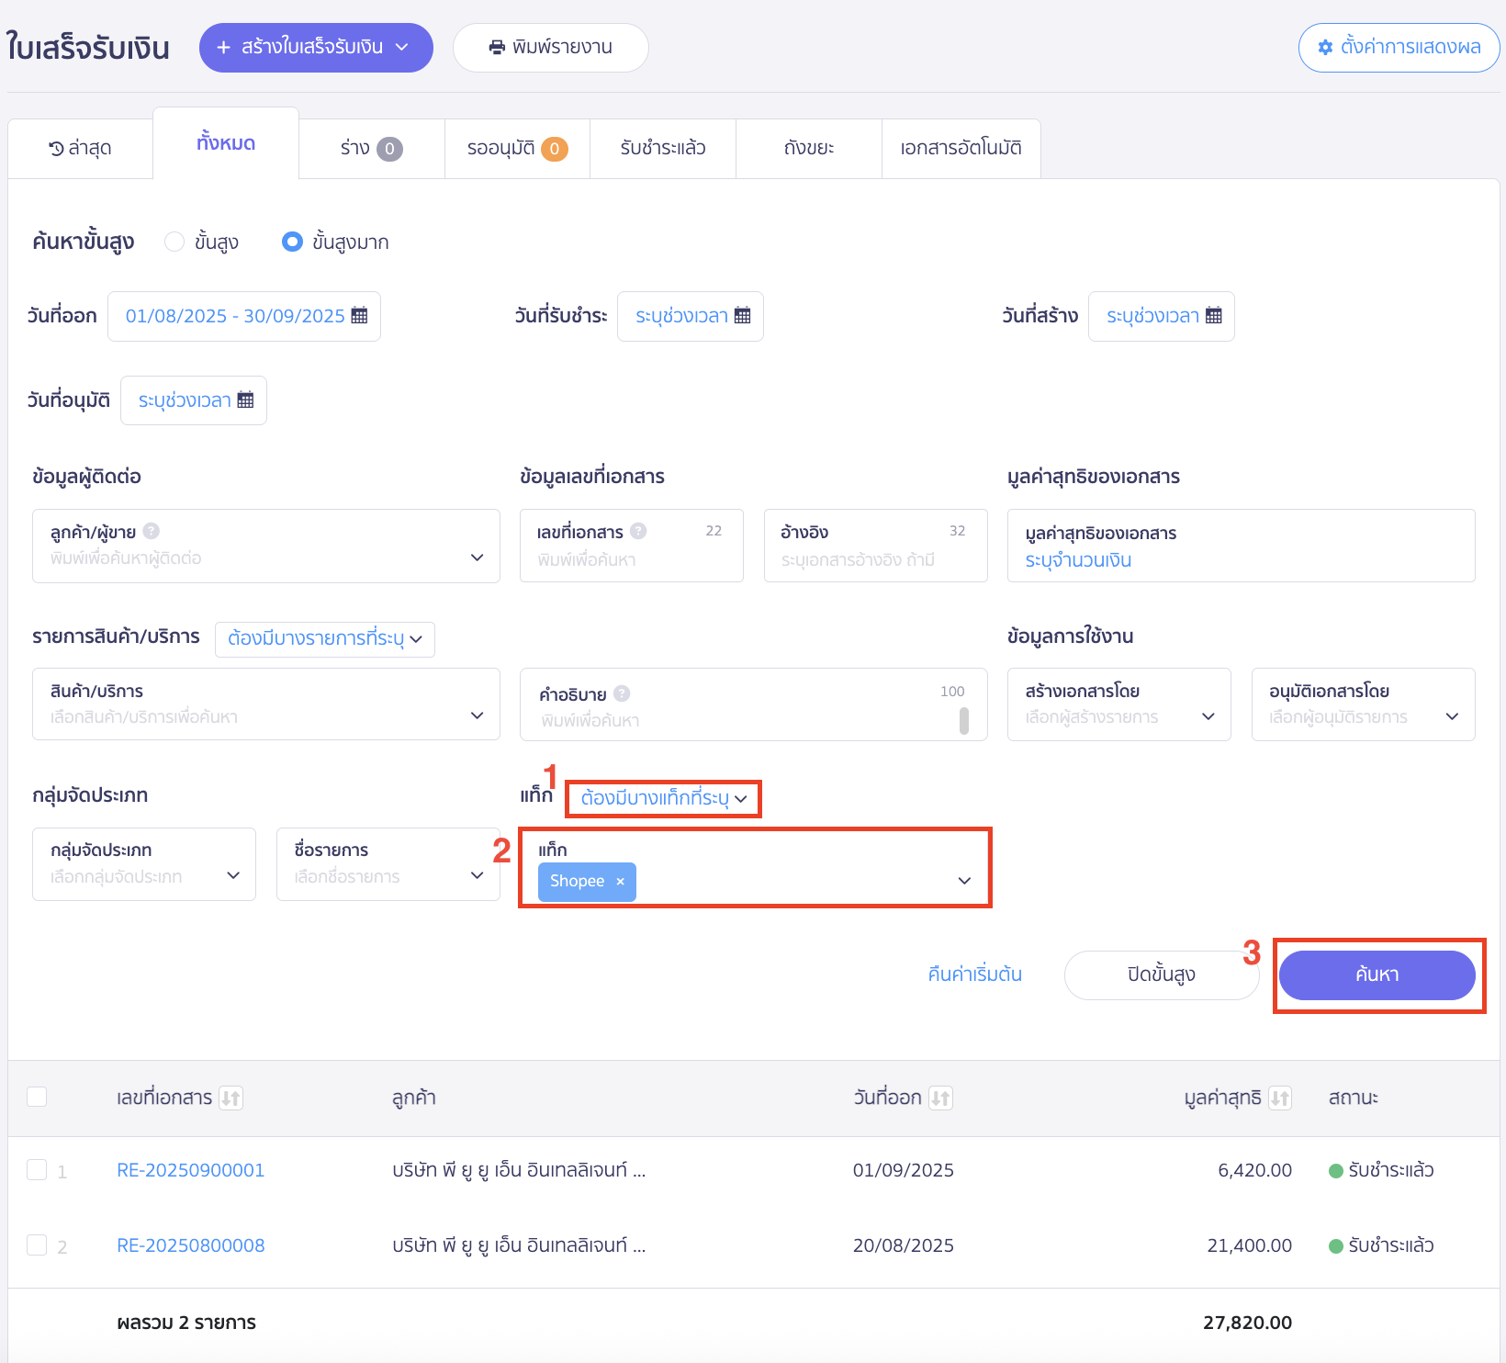The width and height of the screenshot is (1506, 1363).
Task: Click the อ้างอิง input field
Action: point(876,546)
